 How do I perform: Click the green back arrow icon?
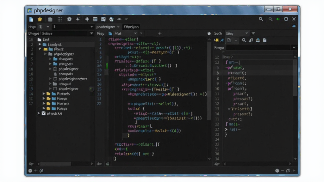[x=278, y=19]
